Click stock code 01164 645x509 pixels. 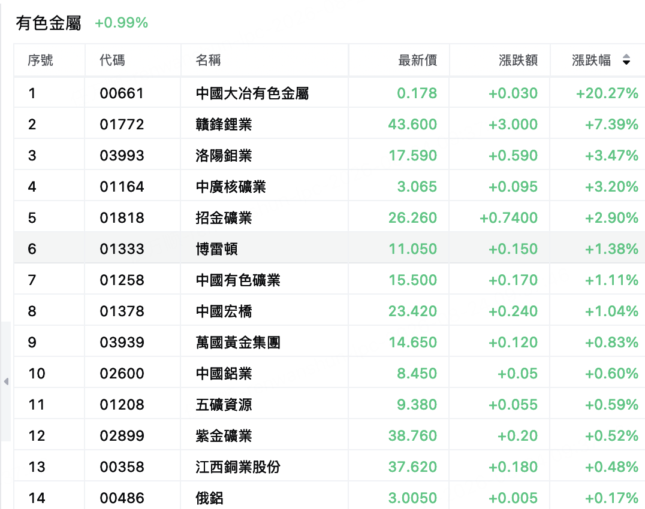tap(122, 187)
